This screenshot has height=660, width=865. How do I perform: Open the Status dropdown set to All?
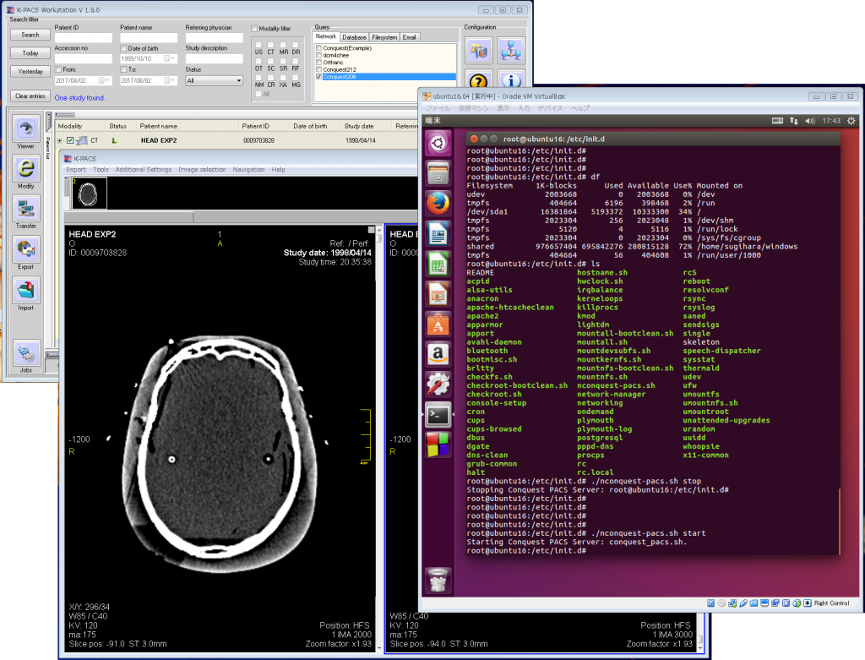pyautogui.click(x=214, y=80)
